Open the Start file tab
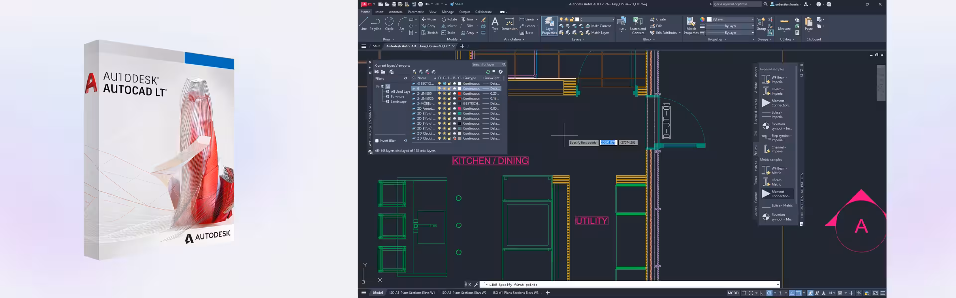Screen dimensions: 956x298 pos(376,46)
